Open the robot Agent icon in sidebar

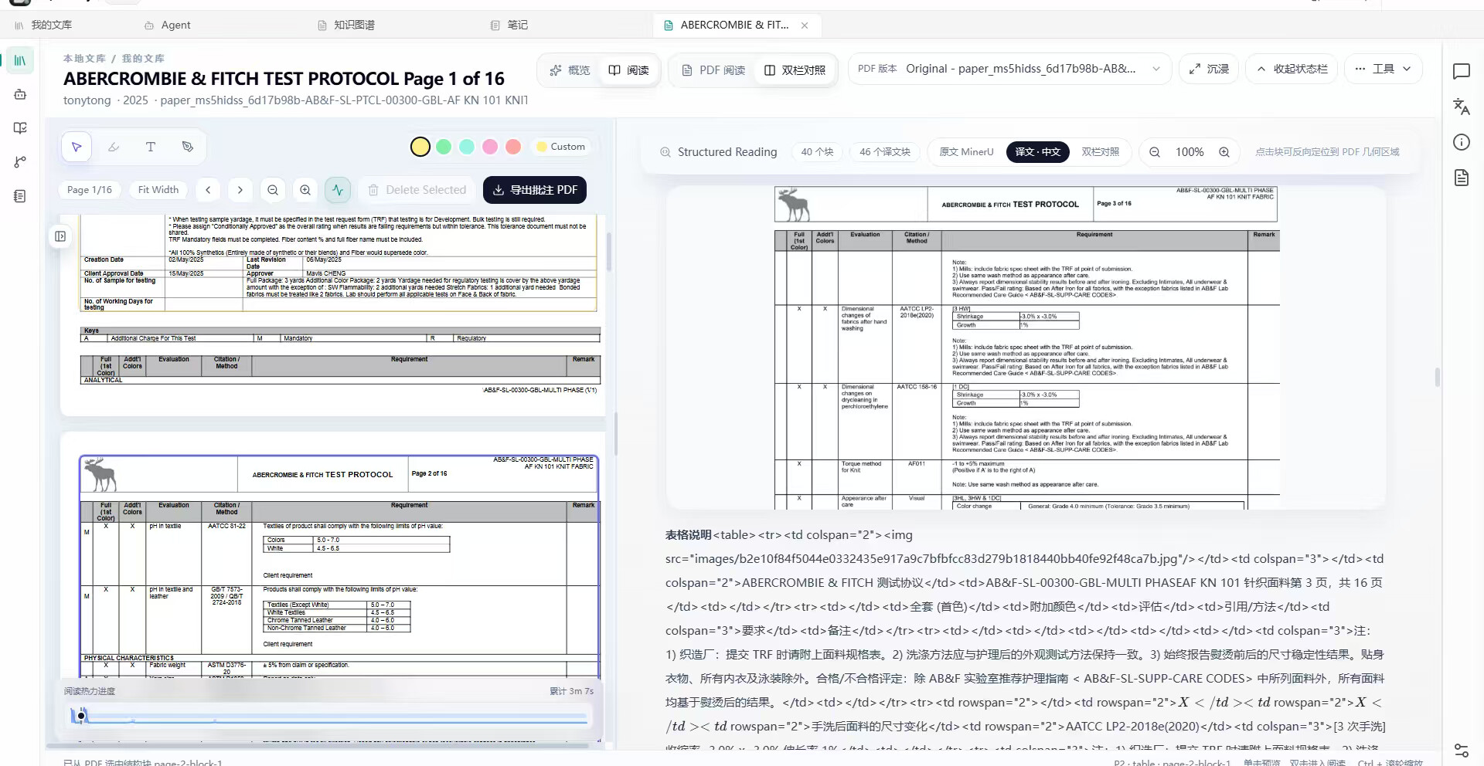pyautogui.click(x=20, y=94)
